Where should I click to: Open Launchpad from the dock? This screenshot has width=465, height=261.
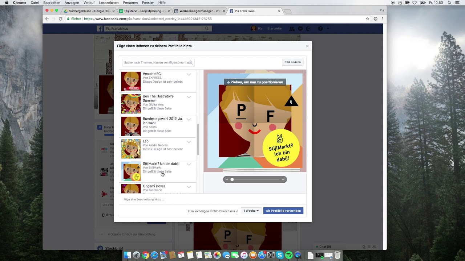click(137, 255)
